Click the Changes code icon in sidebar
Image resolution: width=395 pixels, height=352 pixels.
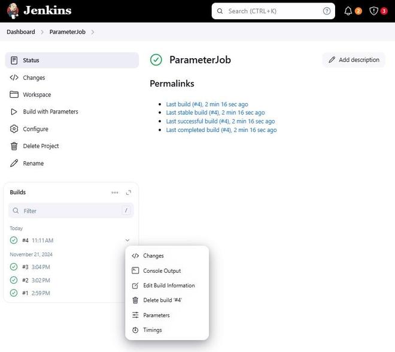pyautogui.click(x=14, y=77)
